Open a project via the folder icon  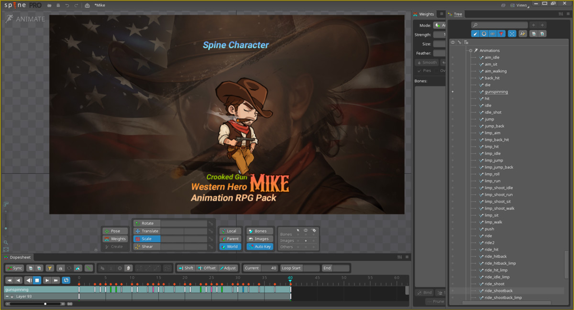point(50,5)
